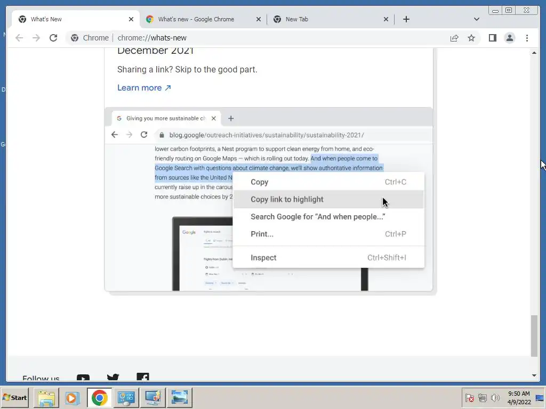Close the What's New tab

click(131, 19)
